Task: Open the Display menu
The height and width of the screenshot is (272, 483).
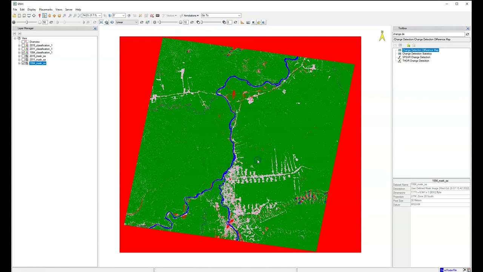Action: pos(32,9)
